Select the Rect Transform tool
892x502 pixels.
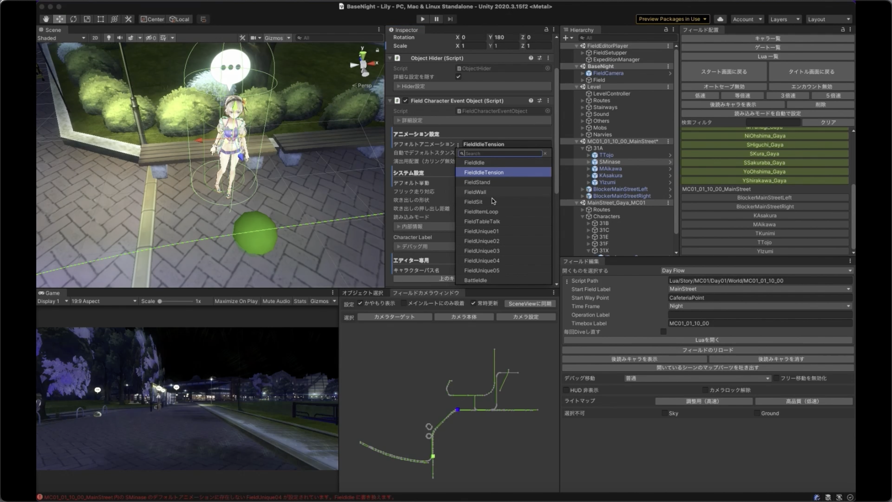pos(100,19)
